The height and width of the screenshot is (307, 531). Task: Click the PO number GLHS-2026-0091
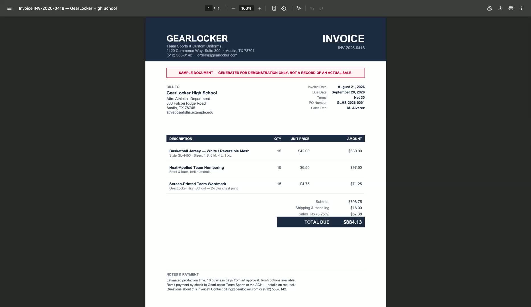[x=351, y=103]
